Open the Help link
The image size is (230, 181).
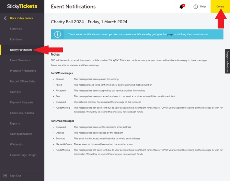(203, 7)
